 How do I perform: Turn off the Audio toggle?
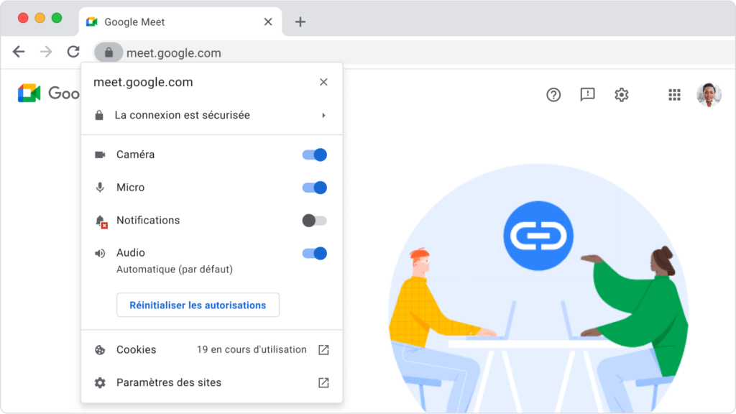pyautogui.click(x=315, y=254)
